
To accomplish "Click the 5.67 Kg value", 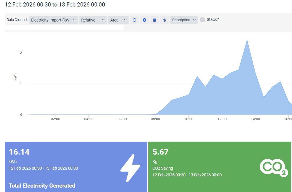I will pyautogui.click(x=160, y=152).
